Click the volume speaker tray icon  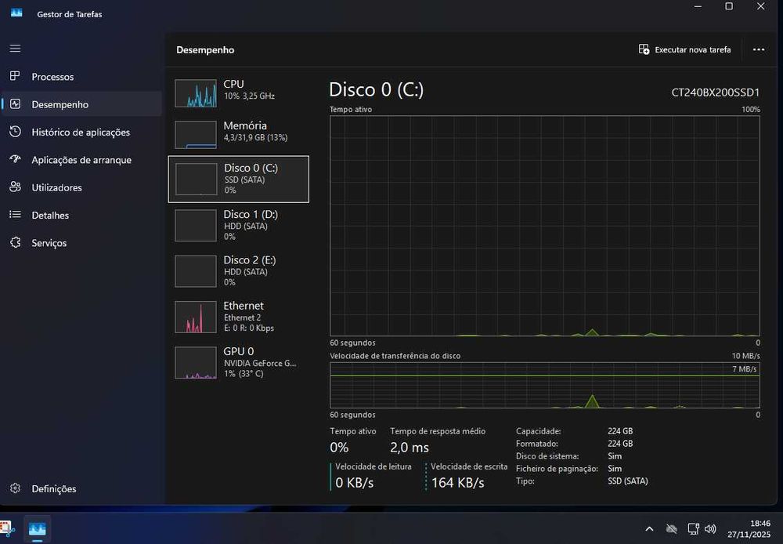[710, 529]
